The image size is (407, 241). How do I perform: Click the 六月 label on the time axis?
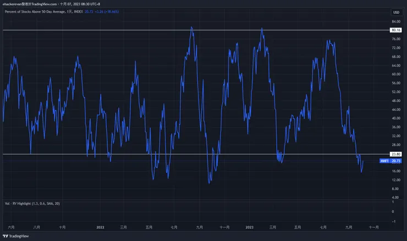click(x=11, y=227)
